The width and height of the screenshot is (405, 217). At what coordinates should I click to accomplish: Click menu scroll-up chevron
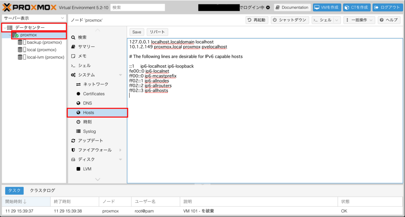[x=98, y=30]
